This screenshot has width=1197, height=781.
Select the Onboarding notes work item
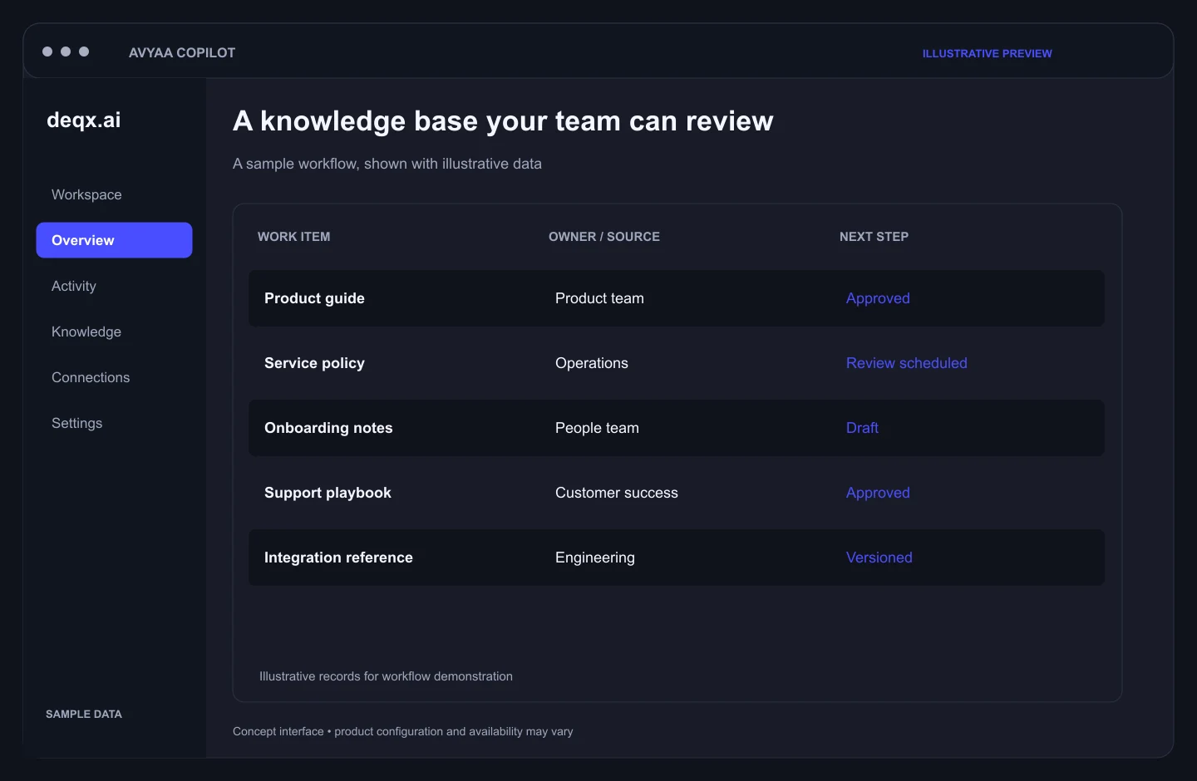[328, 428]
